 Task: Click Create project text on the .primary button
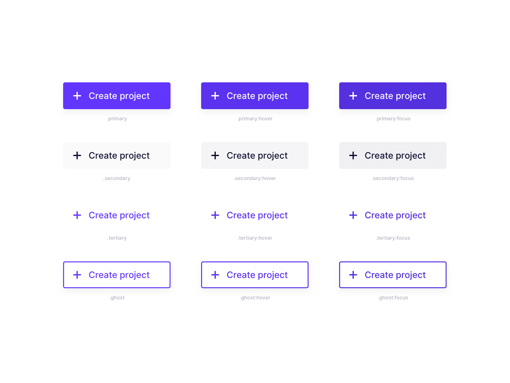click(x=119, y=96)
